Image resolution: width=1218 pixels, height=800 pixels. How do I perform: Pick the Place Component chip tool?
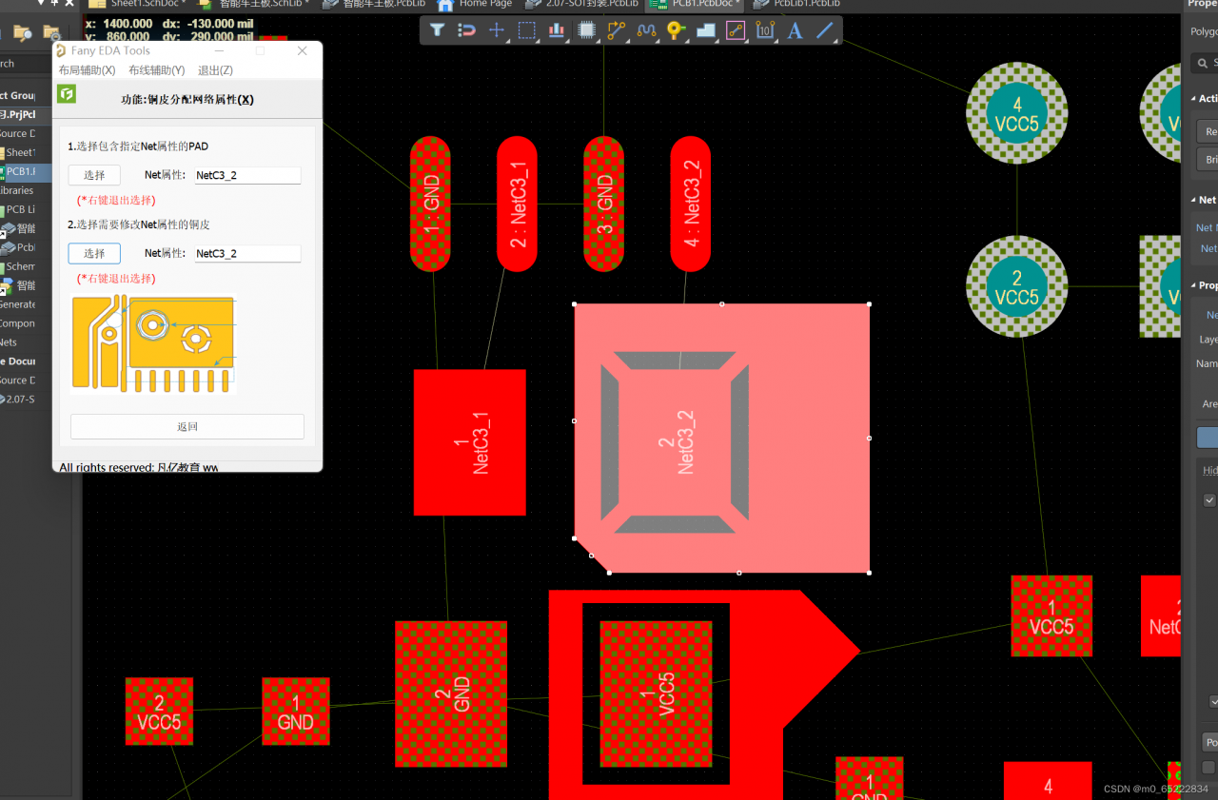tap(586, 30)
